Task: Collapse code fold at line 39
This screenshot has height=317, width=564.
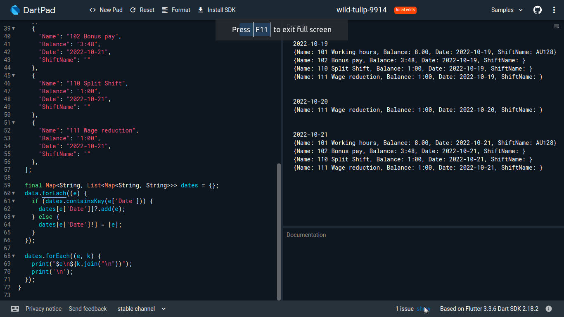Action: (x=13, y=28)
